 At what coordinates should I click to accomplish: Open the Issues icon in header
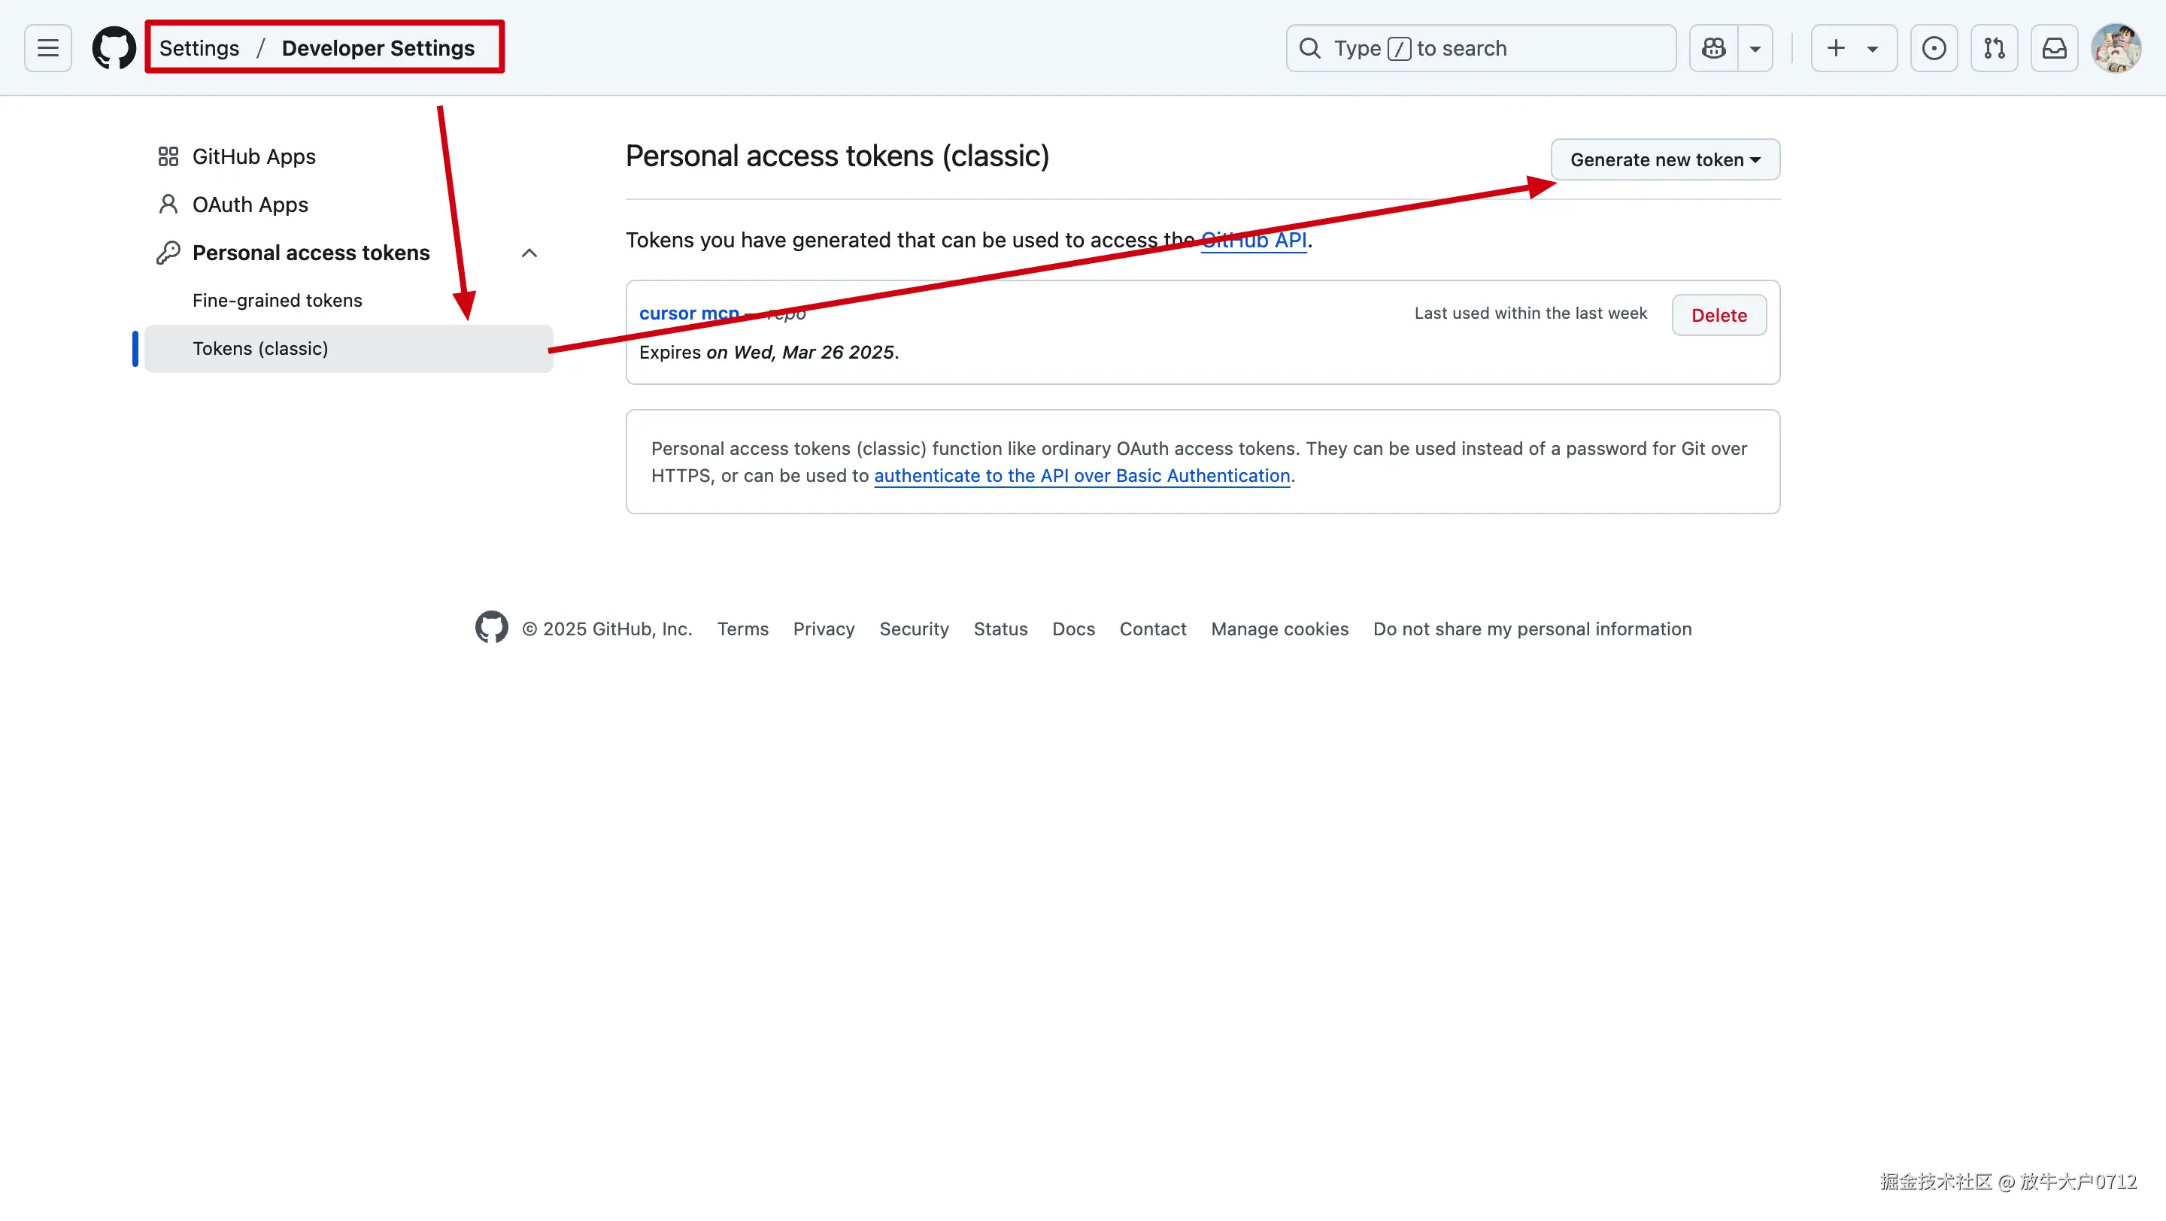(x=1933, y=48)
